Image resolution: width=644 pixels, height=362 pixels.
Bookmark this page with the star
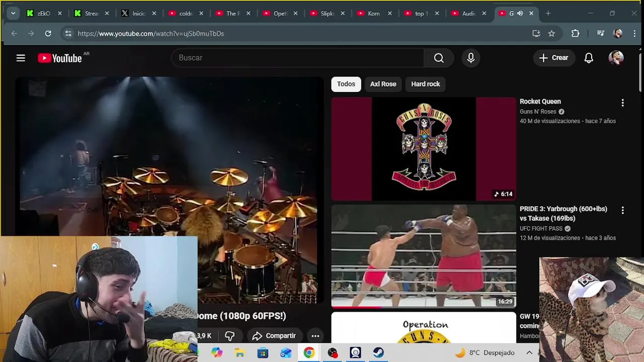(x=551, y=33)
